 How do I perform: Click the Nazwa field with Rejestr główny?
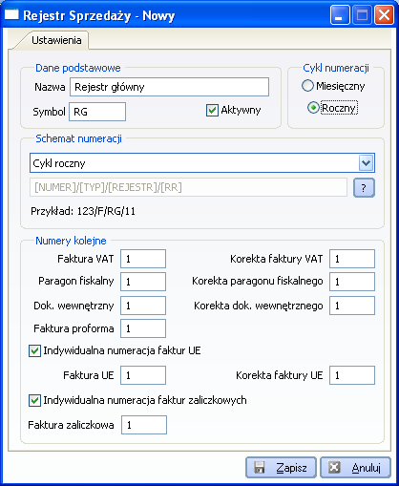click(x=169, y=87)
